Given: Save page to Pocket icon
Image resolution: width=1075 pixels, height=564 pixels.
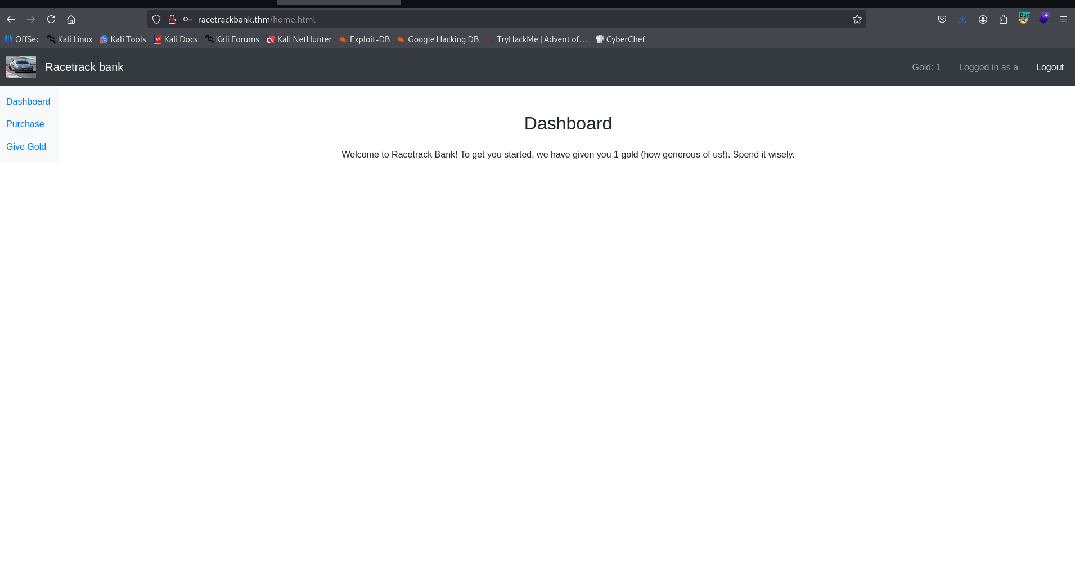Looking at the screenshot, I should (x=942, y=19).
